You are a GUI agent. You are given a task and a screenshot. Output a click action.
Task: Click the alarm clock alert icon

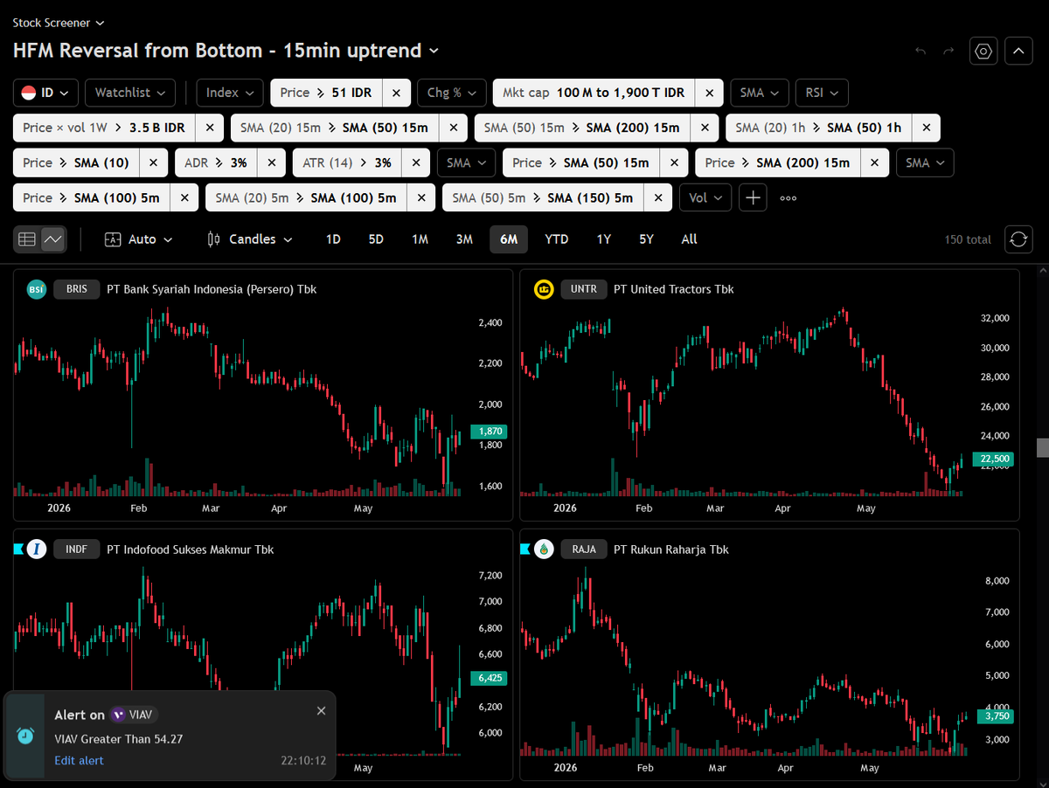click(x=25, y=736)
